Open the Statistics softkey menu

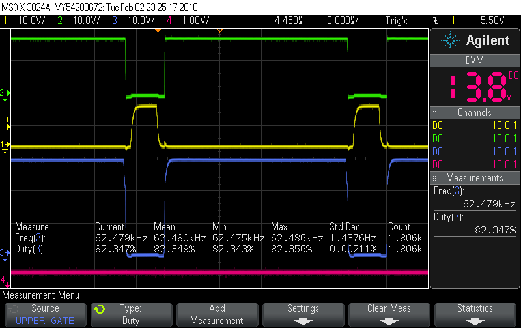[475, 315]
